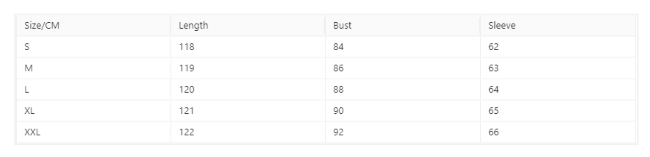This screenshot has height=157, width=650.
Task: Click the bust value 90
Action: 338,111
